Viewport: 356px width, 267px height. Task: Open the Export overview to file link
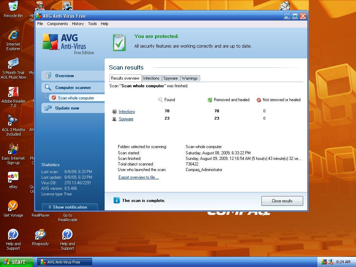[x=138, y=177]
